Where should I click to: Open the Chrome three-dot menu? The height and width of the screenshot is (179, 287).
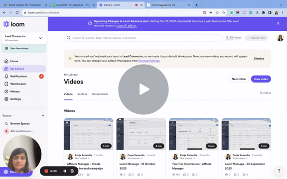(x=283, y=12)
